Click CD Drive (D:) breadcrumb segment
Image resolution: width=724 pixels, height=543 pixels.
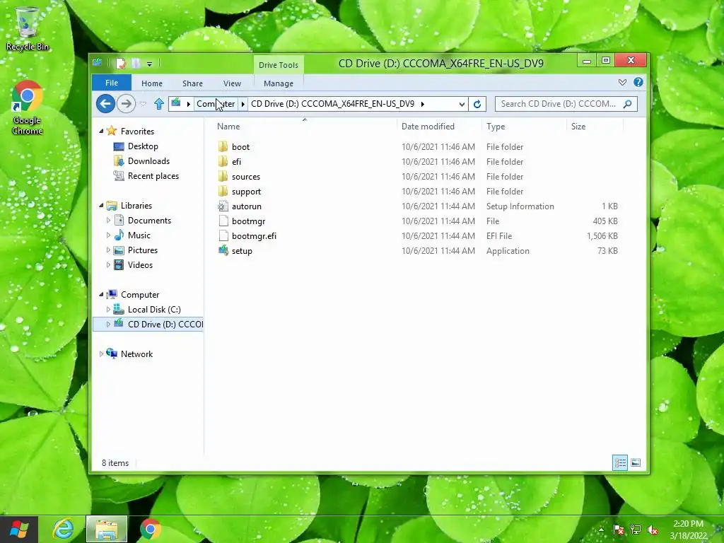coord(332,104)
